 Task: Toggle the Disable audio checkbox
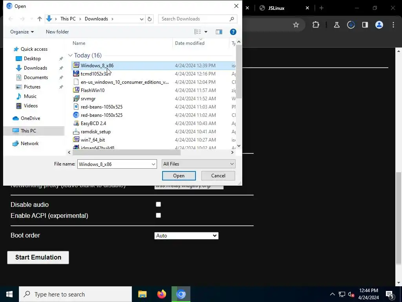(159, 204)
